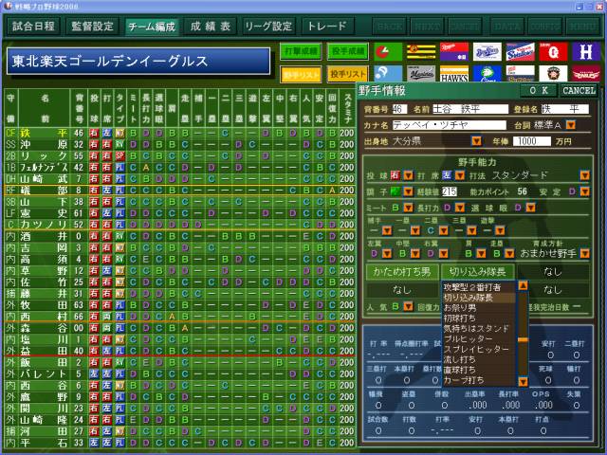Select the BayStars team logo
The height and width of the screenshot is (455, 607).
487,51
